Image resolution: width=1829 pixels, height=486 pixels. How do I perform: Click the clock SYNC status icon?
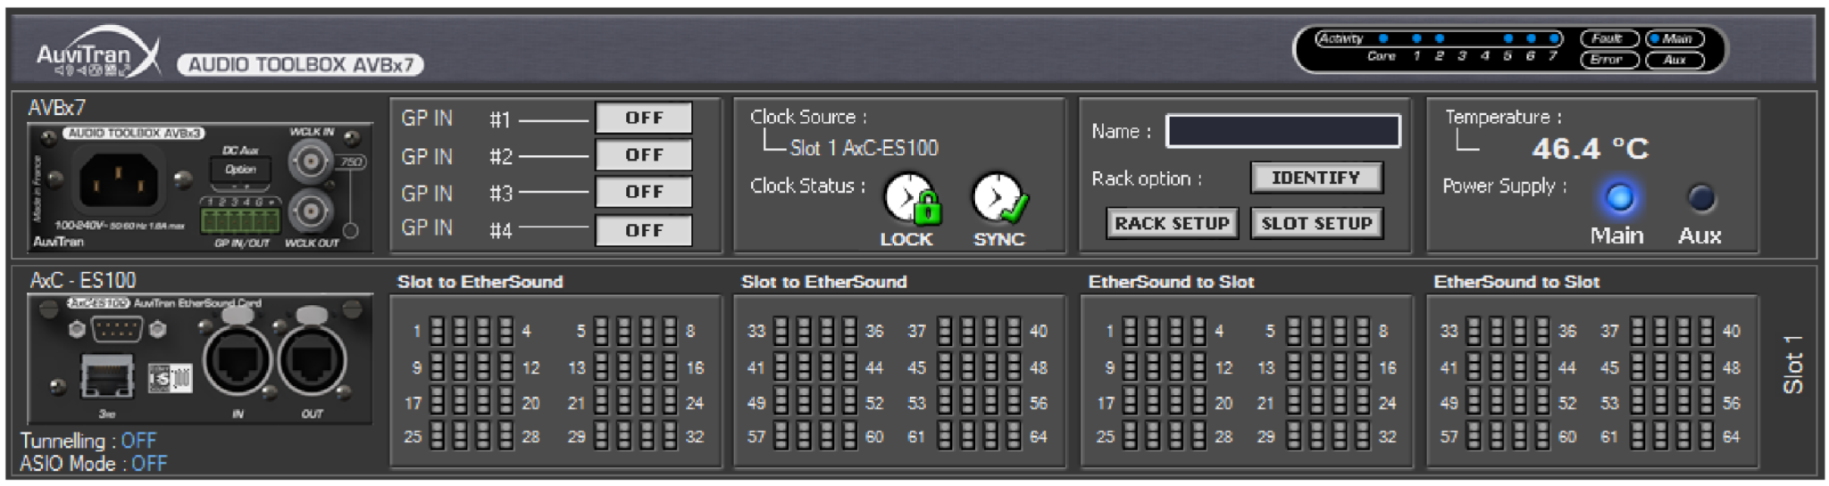pyautogui.click(x=999, y=198)
